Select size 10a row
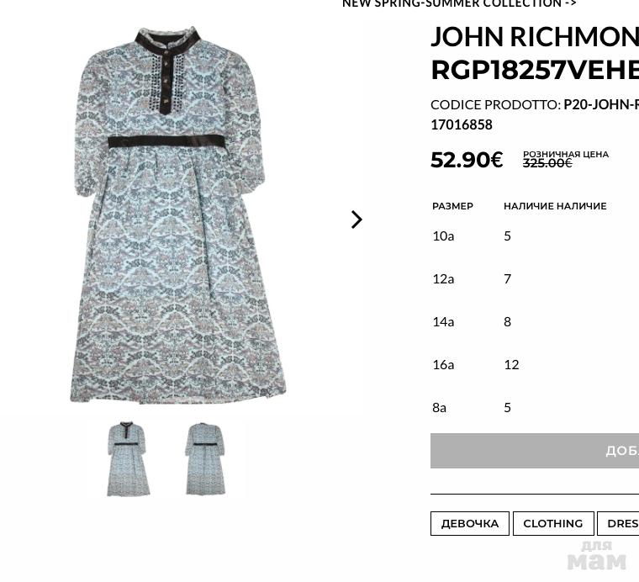The image size is (639, 582). pyautogui.click(x=535, y=236)
